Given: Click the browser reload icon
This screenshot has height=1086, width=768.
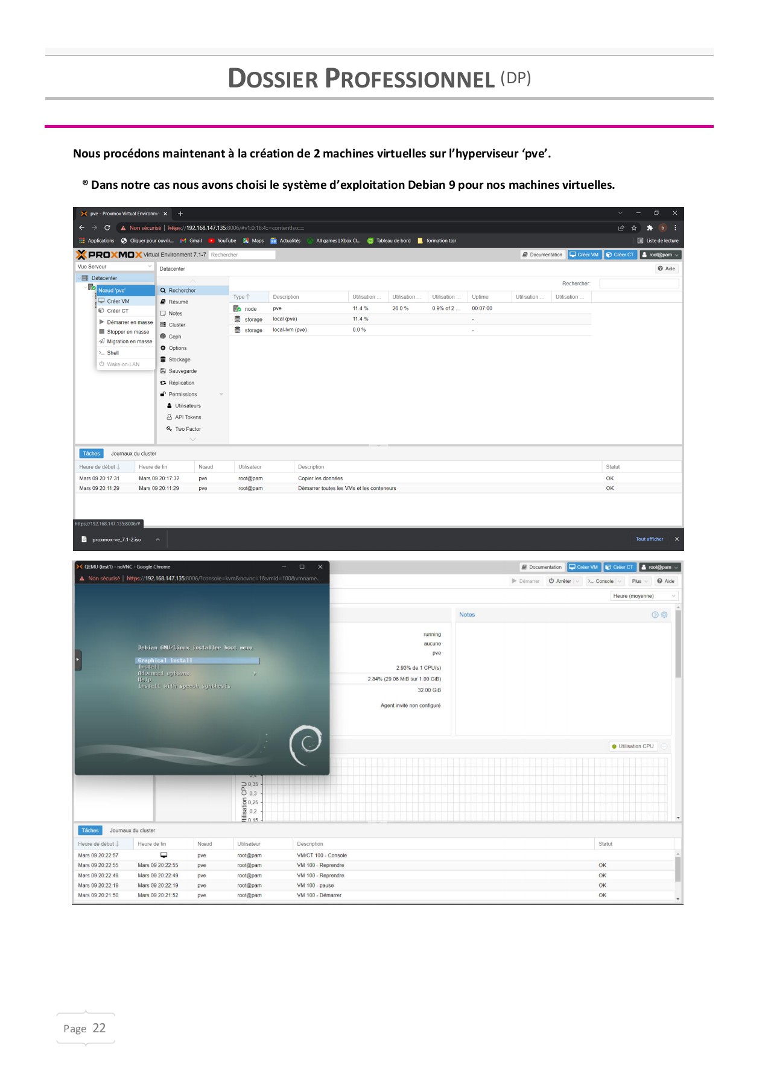Looking at the screenshot, I should (107, 228).
